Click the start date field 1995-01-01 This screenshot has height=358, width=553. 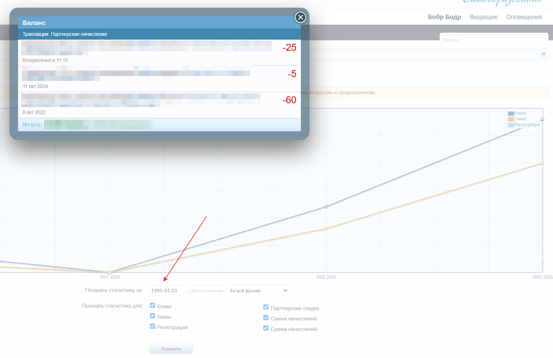[167, 291]
